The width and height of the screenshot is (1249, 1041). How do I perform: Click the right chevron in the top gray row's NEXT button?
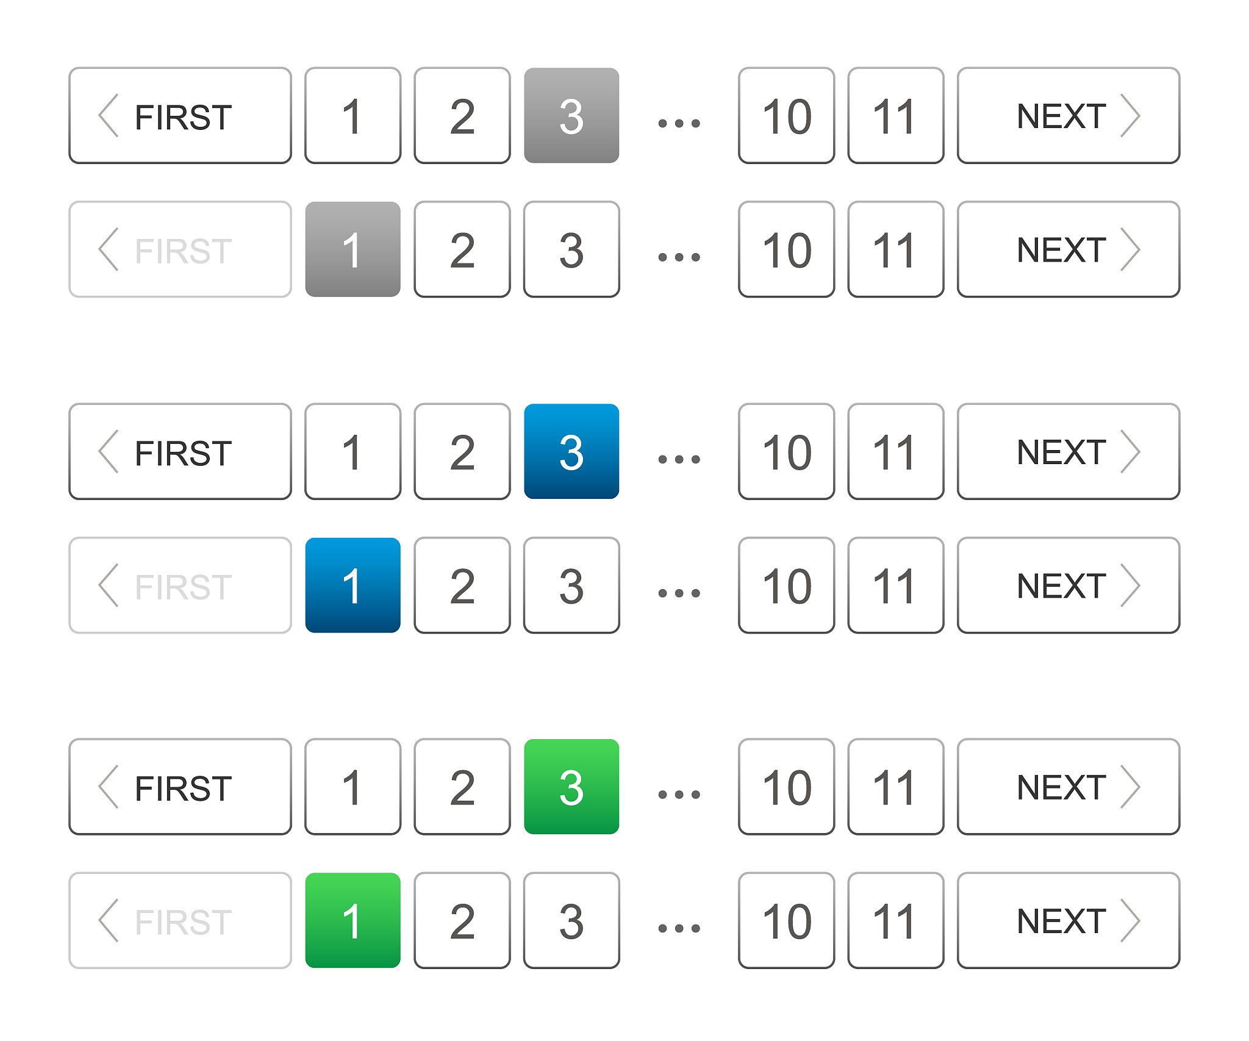(x=1130, y=116)
